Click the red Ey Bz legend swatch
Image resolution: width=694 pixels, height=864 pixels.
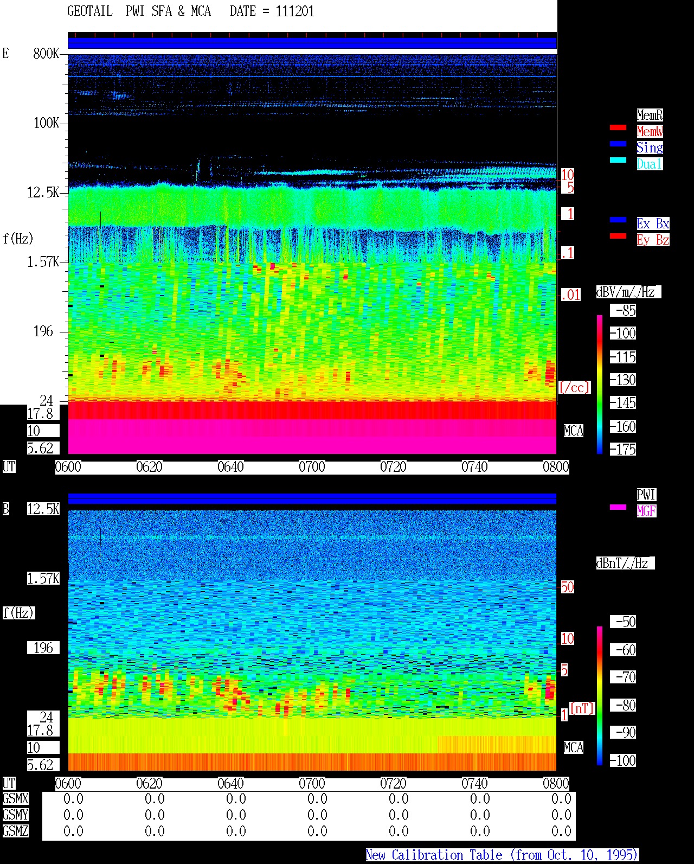618,236
